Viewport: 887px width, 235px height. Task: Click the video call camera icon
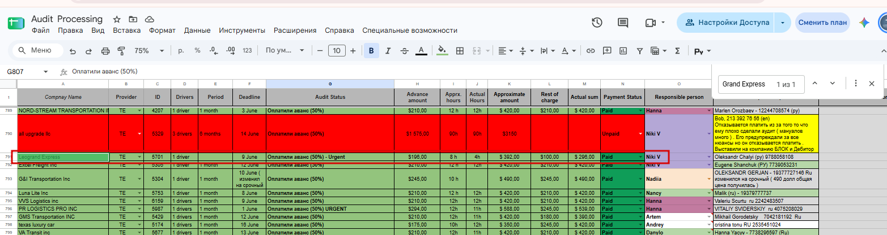pos(650,23)
